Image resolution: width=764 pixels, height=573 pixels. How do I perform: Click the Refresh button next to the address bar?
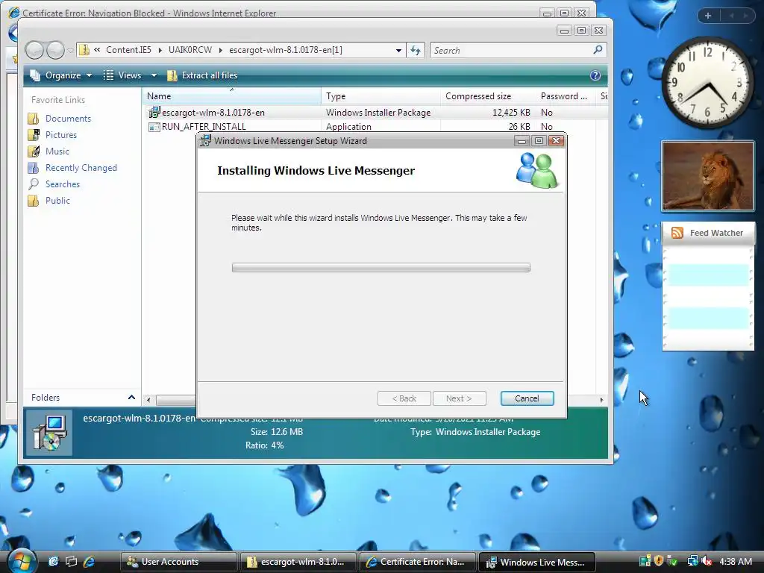[416, 50]
